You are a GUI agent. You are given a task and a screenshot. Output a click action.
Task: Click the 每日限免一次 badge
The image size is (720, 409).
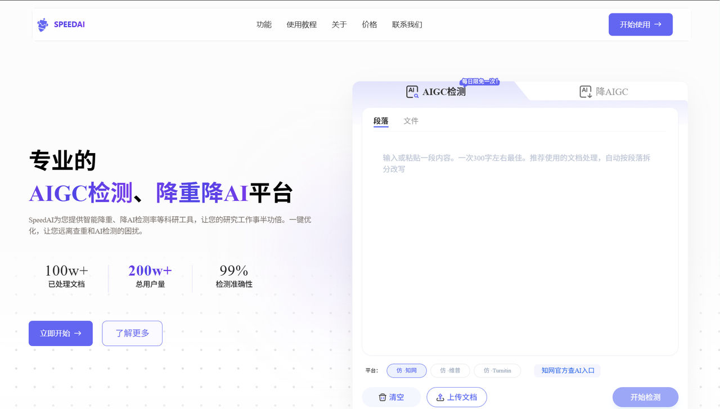480,82
